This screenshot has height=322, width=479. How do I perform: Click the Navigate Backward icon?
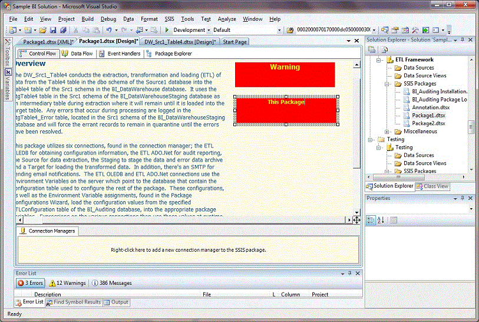tap(140, 30)
